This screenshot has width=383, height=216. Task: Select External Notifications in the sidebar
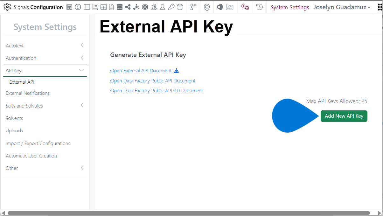click(x=28, y=93)
